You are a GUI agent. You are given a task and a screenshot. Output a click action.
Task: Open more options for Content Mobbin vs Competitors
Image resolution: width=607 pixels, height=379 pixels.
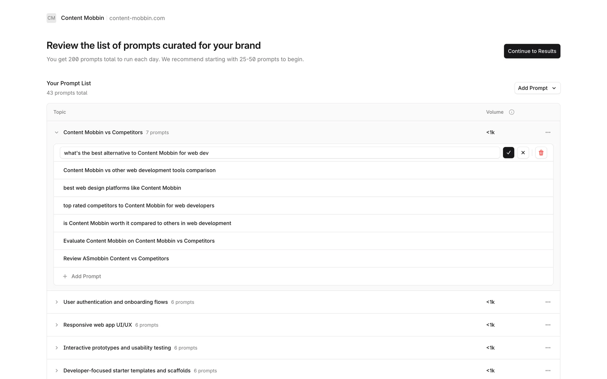tap(548, 132)
